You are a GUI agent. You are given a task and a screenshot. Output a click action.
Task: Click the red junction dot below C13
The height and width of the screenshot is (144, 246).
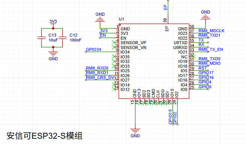click(x=53, y=47)
